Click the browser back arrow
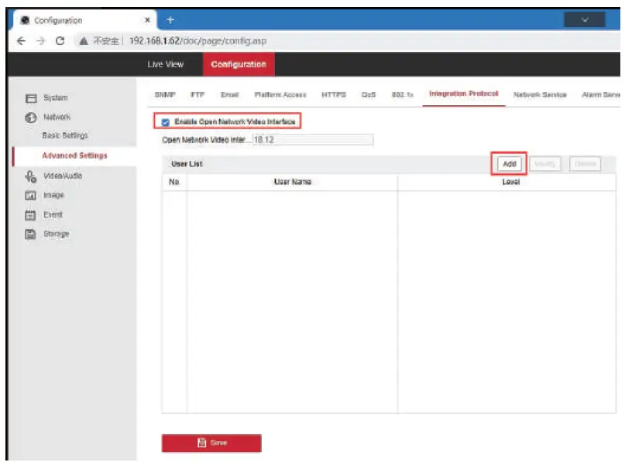The image size is (625, 462). click(x=21, y=40)
